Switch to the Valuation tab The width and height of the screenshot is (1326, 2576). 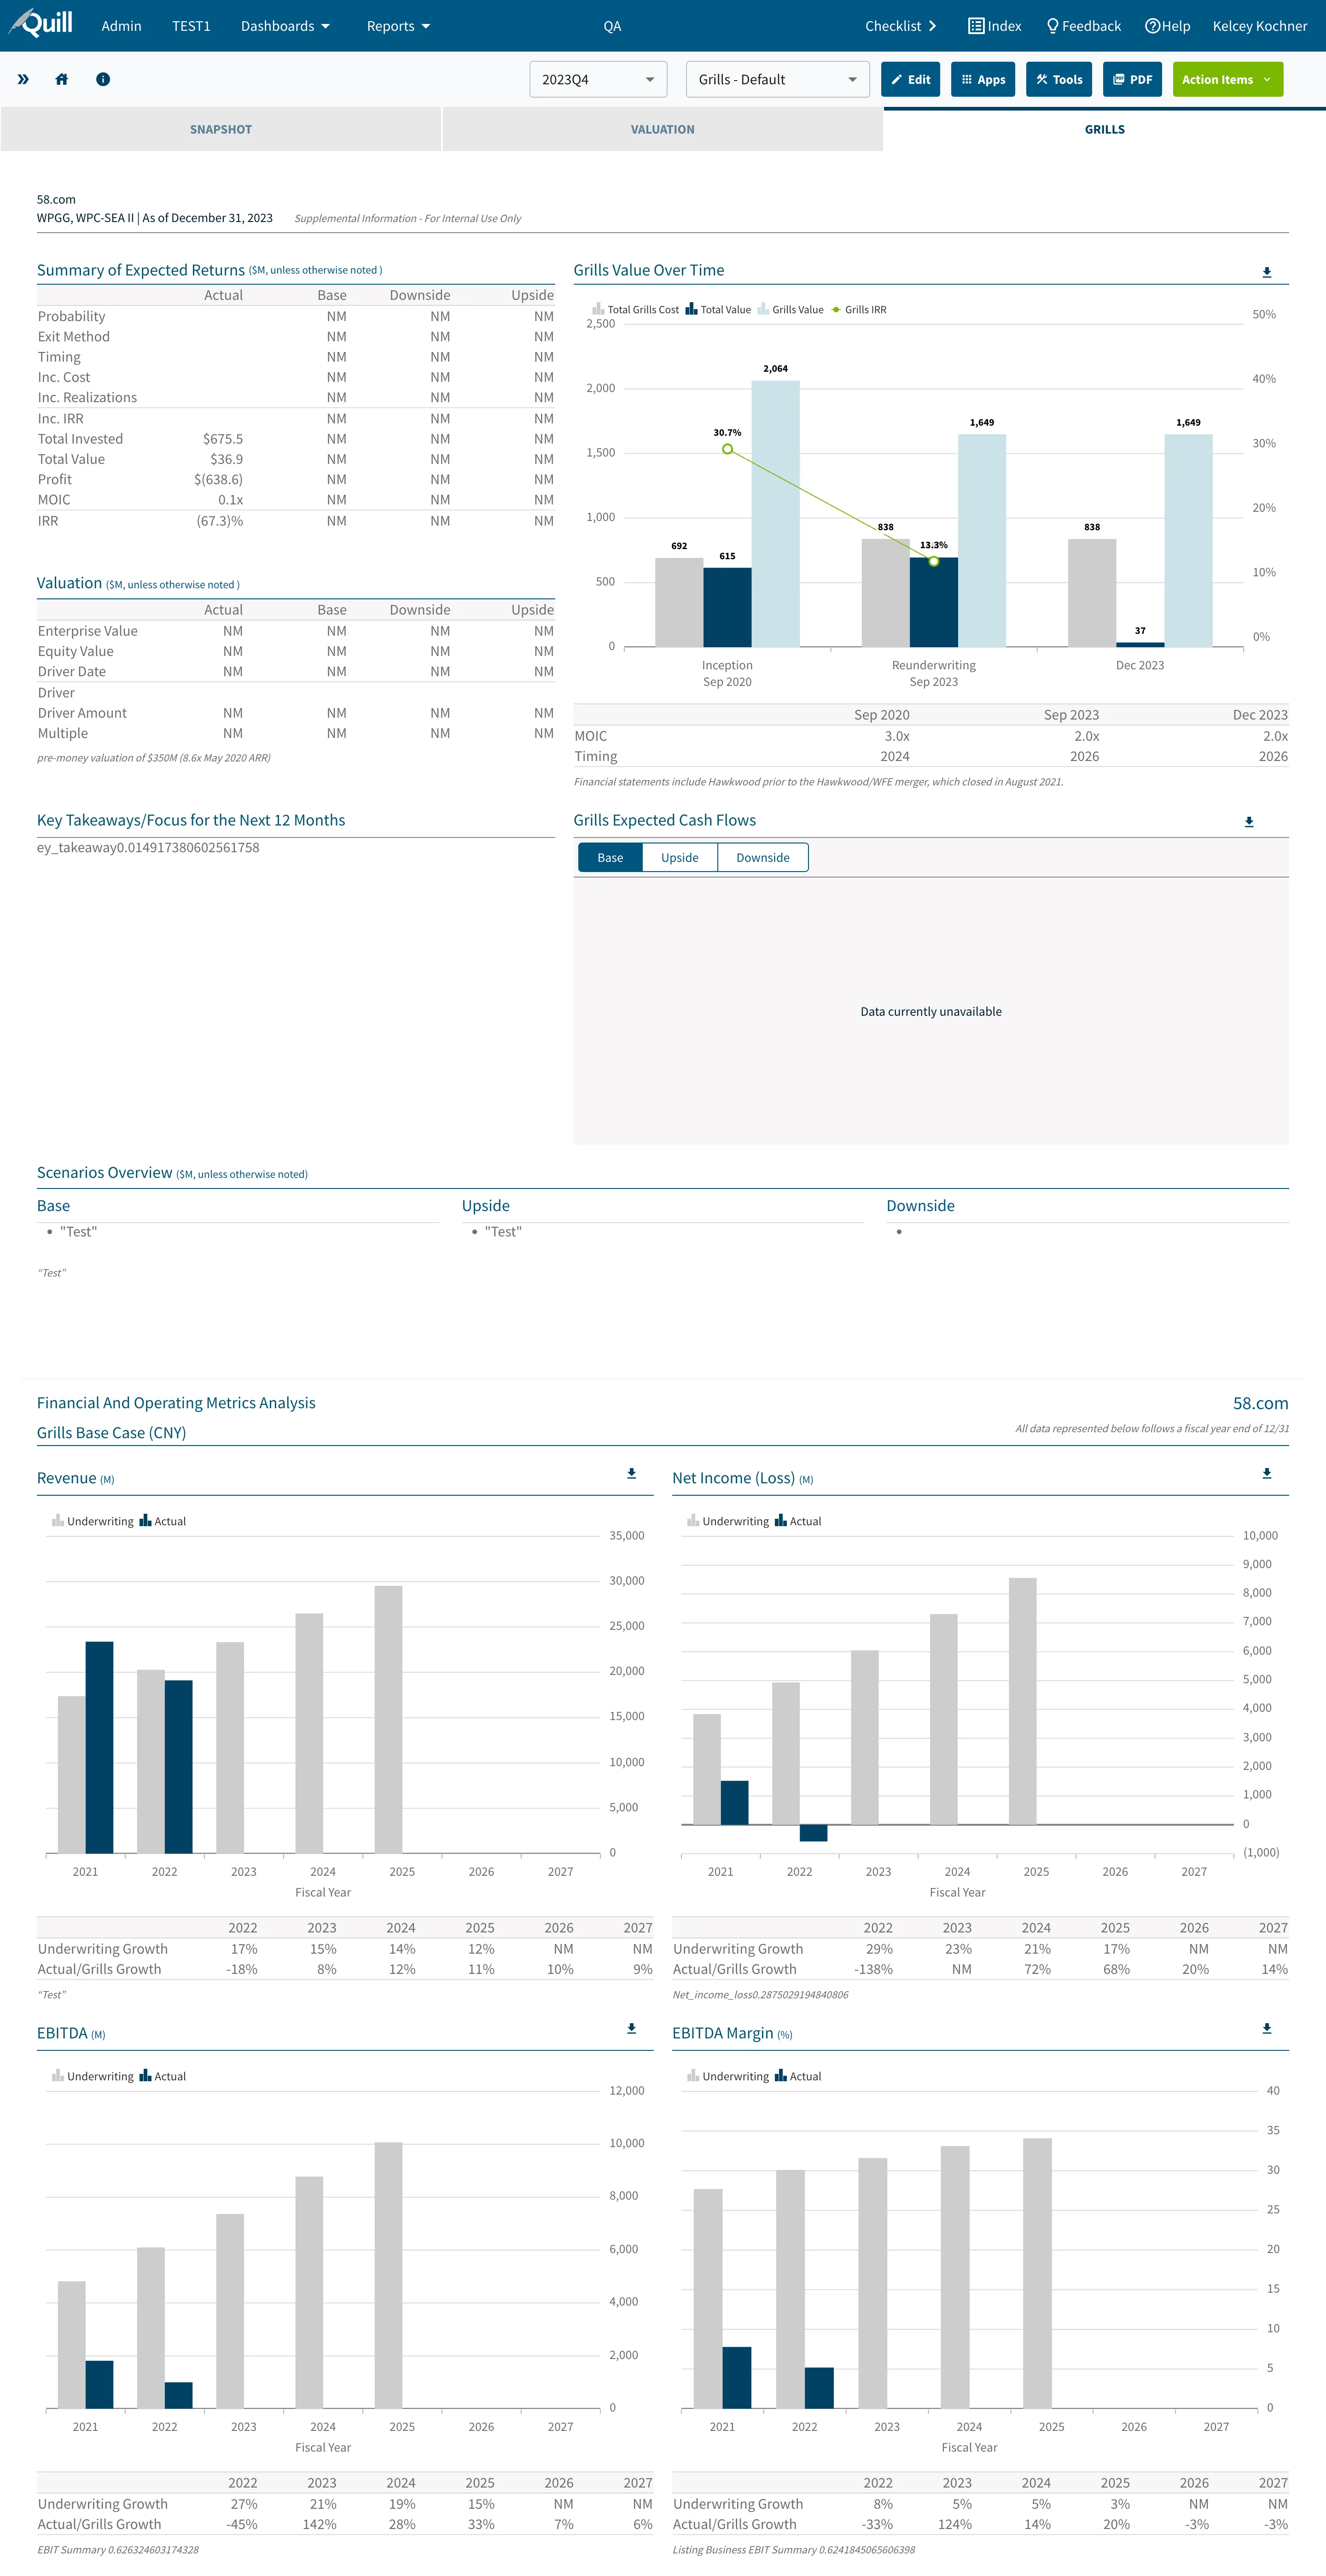point(663,129)
